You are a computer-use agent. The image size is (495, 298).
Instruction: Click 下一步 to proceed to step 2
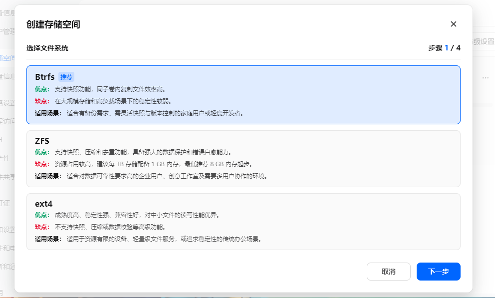tap(438, 271)
